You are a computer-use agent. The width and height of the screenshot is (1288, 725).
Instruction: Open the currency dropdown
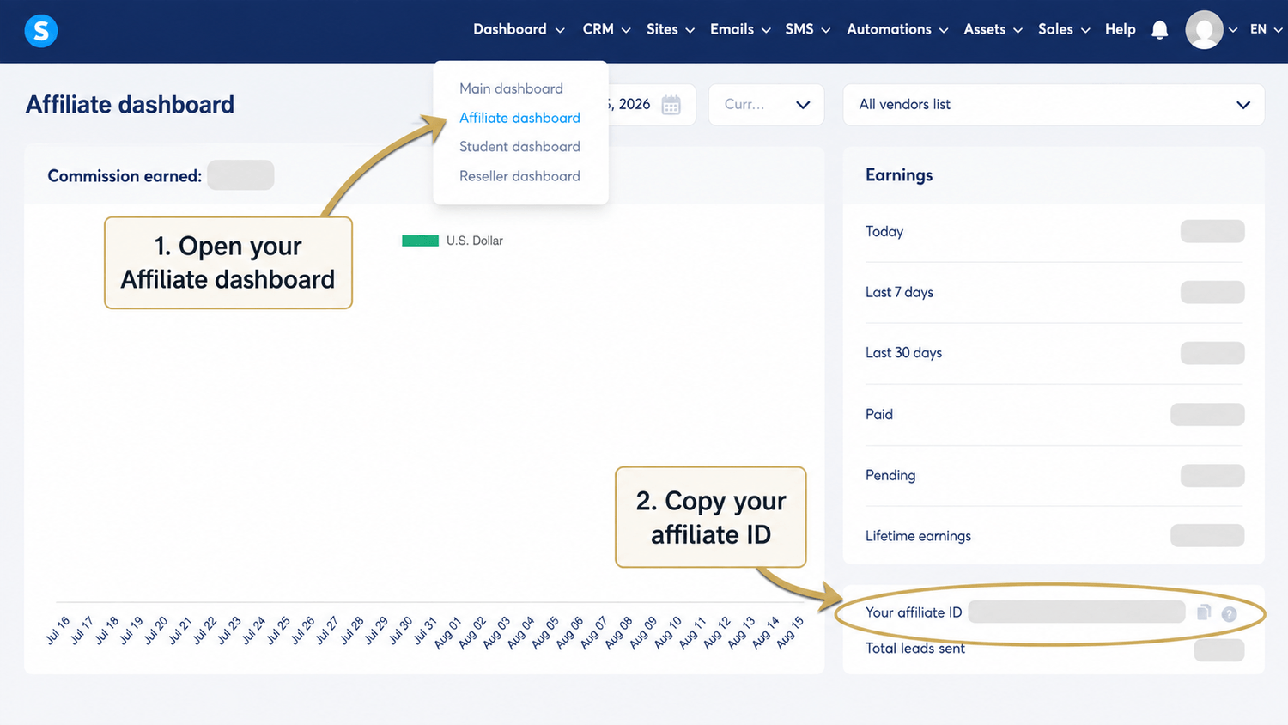click(766, 105)
